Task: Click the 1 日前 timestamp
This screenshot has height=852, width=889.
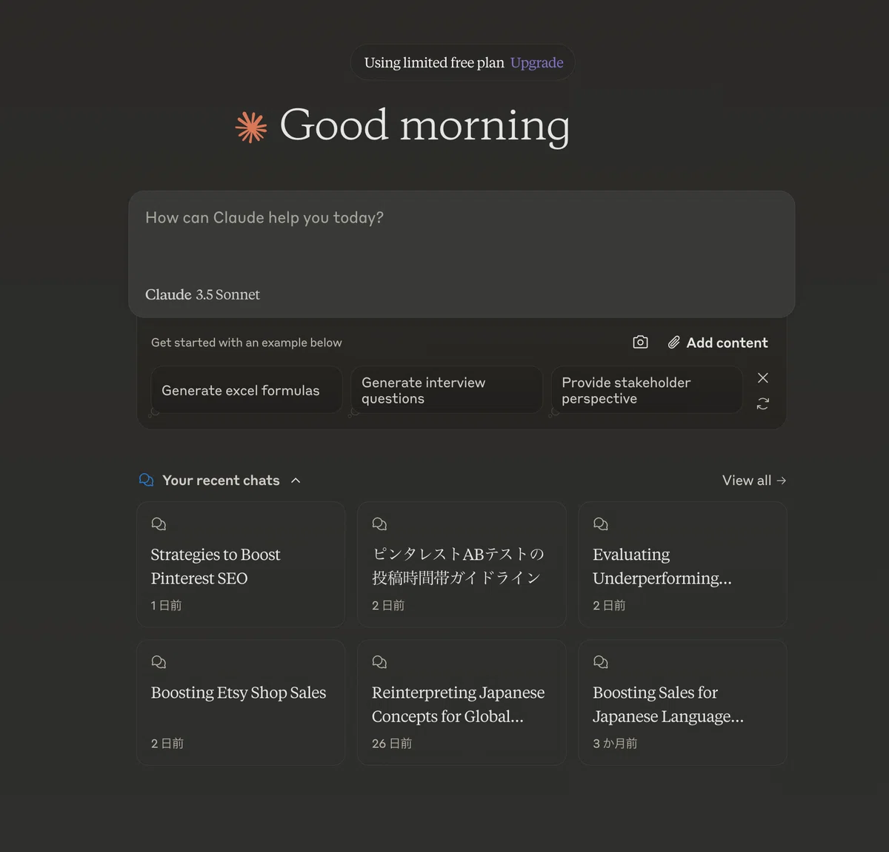Action: (x=166, y=605)
